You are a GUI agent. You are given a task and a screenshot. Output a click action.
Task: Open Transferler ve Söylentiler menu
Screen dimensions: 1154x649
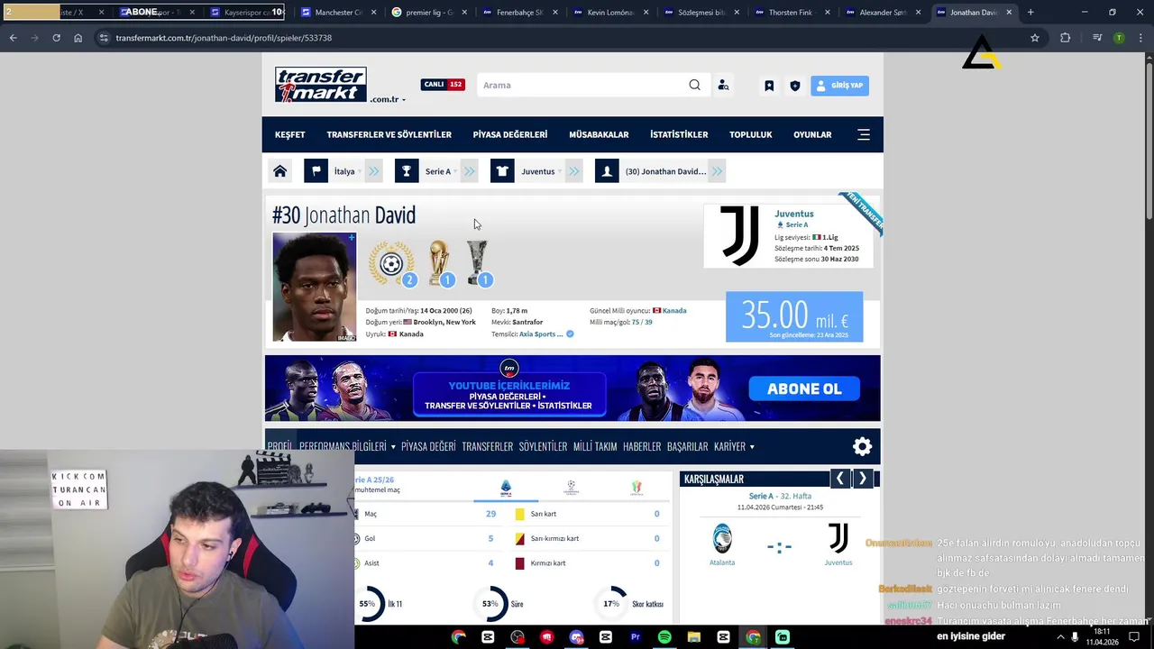pos(389,134)
